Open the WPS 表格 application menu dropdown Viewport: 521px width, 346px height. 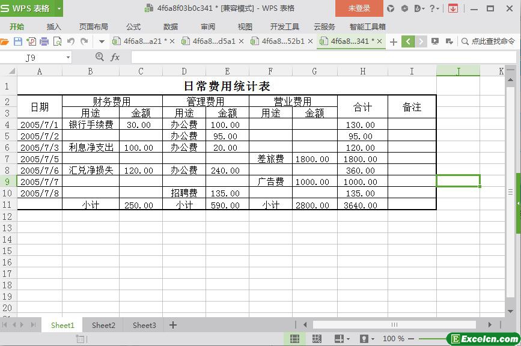pyautogui.click(x=59, y=8)
